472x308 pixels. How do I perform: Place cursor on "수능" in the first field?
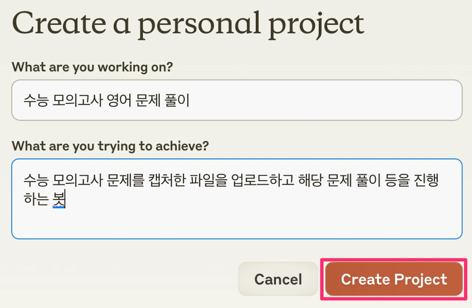[36, 100]
